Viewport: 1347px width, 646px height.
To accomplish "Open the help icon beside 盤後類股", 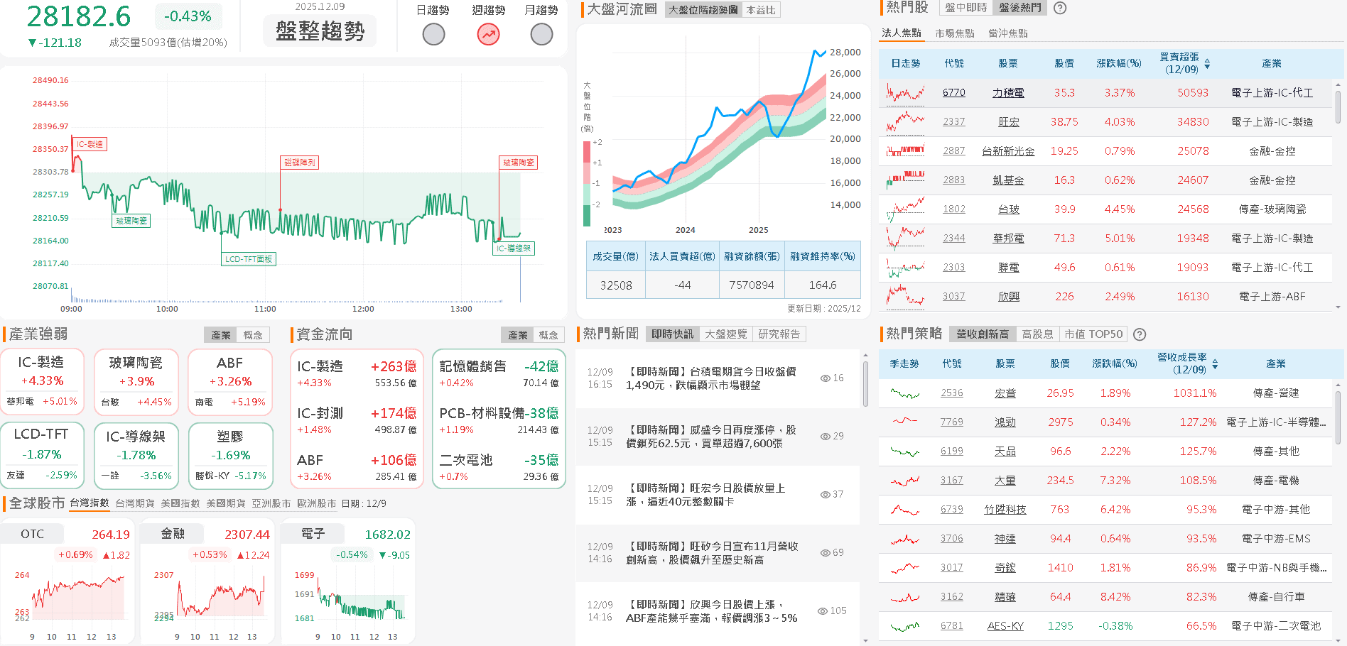I will (x=1059, y=9).
